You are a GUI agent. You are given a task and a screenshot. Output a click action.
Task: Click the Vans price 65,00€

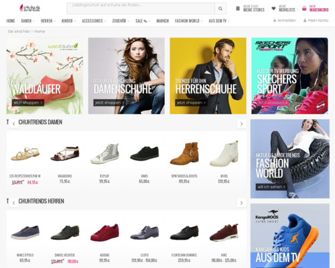click(x=145, y=182)
